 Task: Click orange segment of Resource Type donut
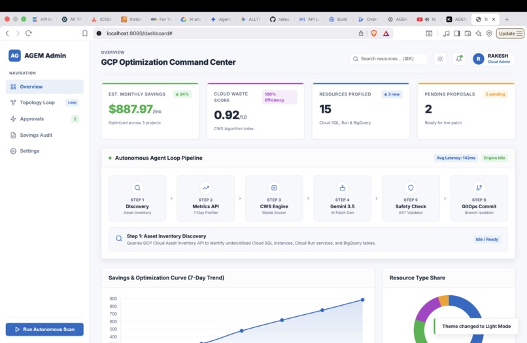[444, 300]
